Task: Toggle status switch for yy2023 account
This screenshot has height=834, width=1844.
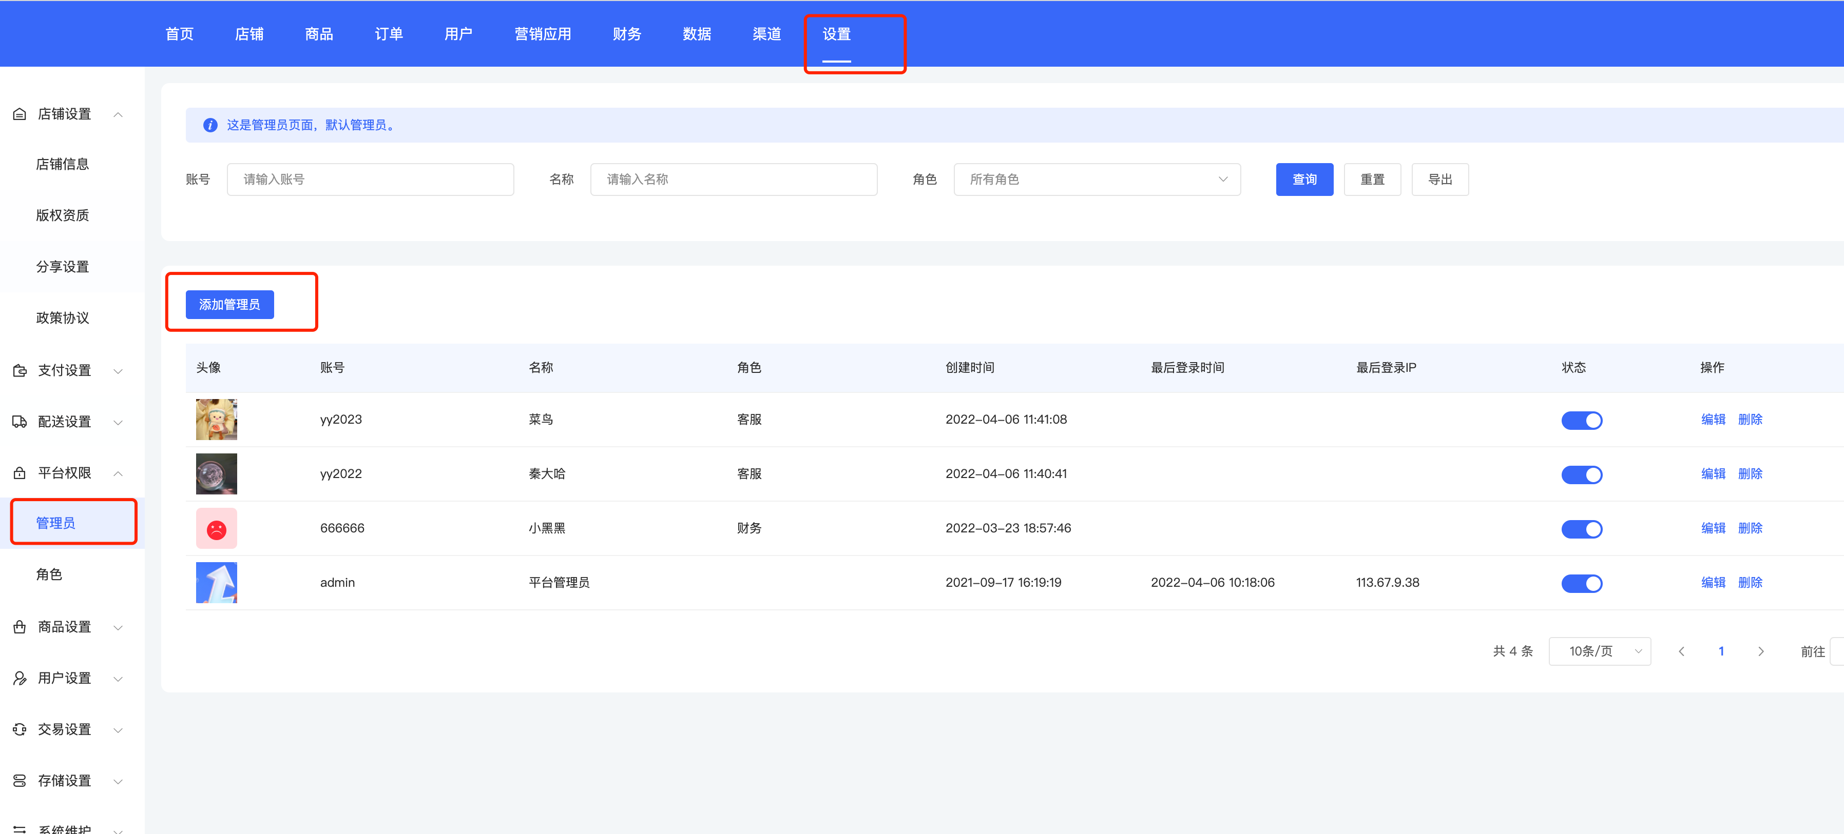Action: tap(1581, 420)
